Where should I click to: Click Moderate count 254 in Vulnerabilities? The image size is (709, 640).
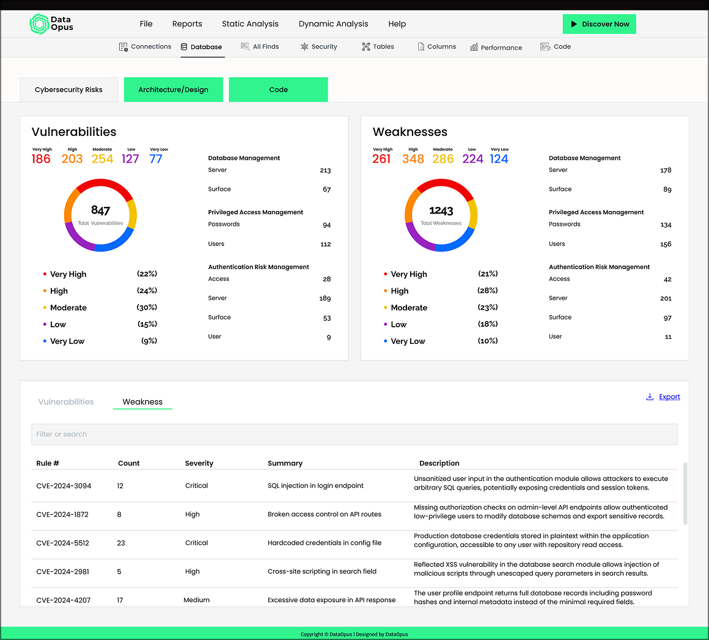pyautogui.click(x=102, y=159)
